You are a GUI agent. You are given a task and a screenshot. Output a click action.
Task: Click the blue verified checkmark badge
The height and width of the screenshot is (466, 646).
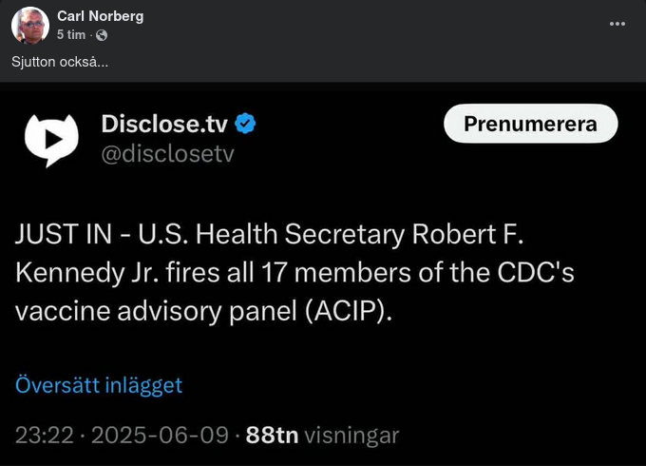tap(247, 124)
